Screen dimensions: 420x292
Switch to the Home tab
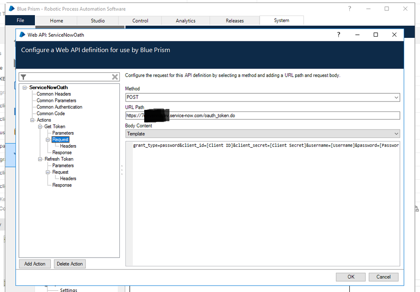click(x=56, y=21)
